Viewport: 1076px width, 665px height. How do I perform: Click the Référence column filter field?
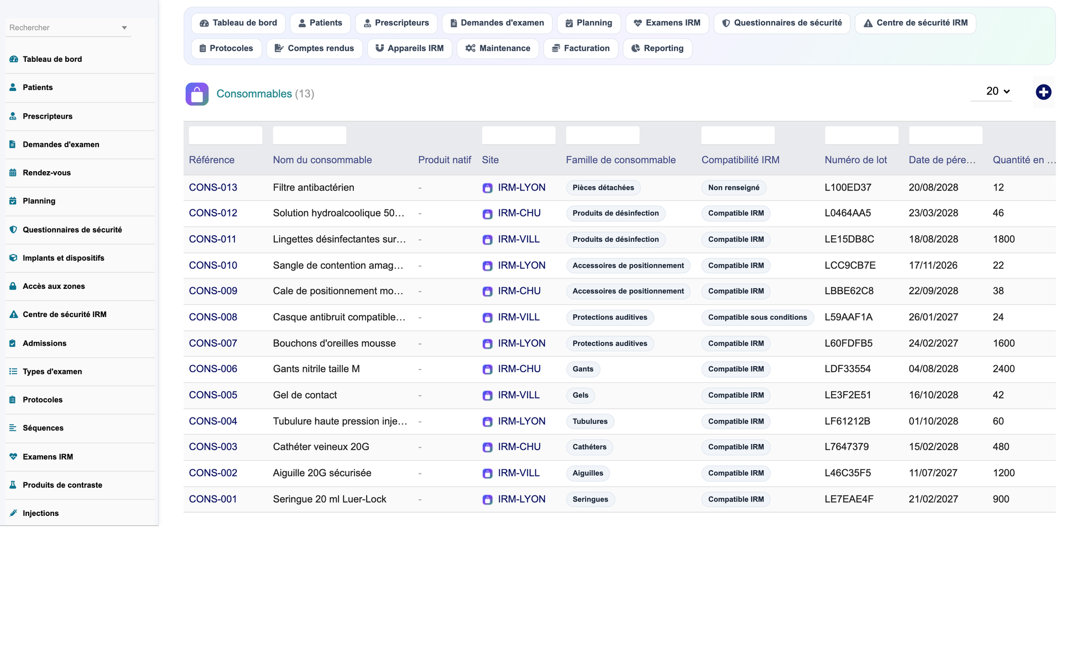(x=226, y=135)
